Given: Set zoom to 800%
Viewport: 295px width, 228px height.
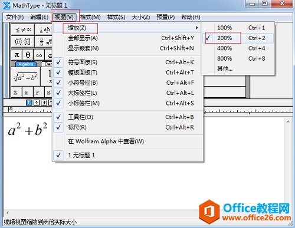Looking at the screenshot, I should point(238,58).
